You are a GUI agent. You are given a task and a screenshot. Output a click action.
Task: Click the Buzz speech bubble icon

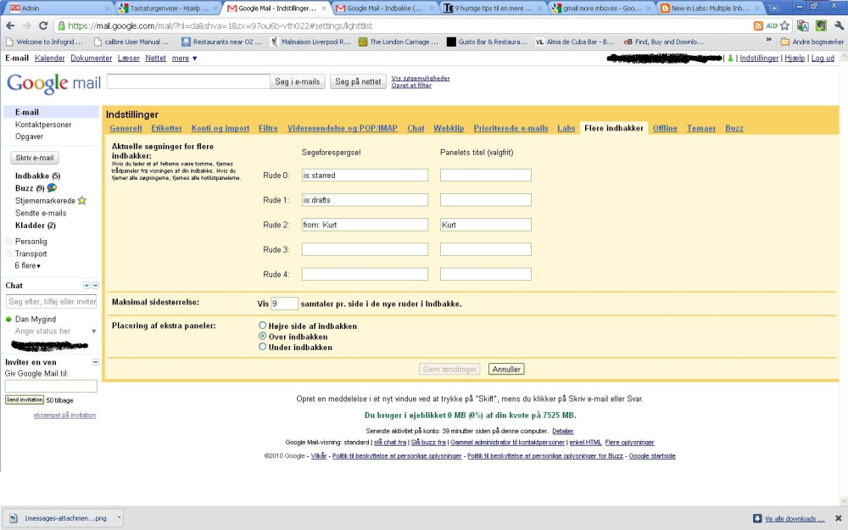[x=52, y=187]
